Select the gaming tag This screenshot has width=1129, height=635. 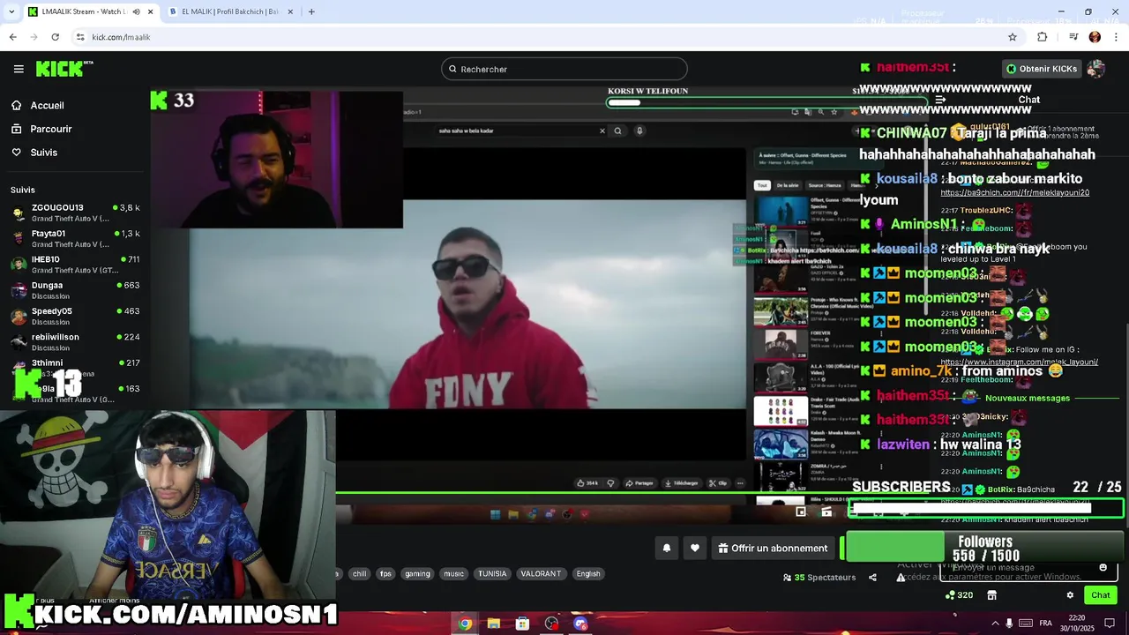coord(417,573)
